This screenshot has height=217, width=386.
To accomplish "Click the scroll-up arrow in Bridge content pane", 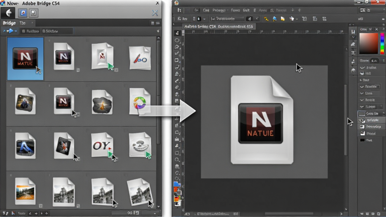I will point(159,38).
